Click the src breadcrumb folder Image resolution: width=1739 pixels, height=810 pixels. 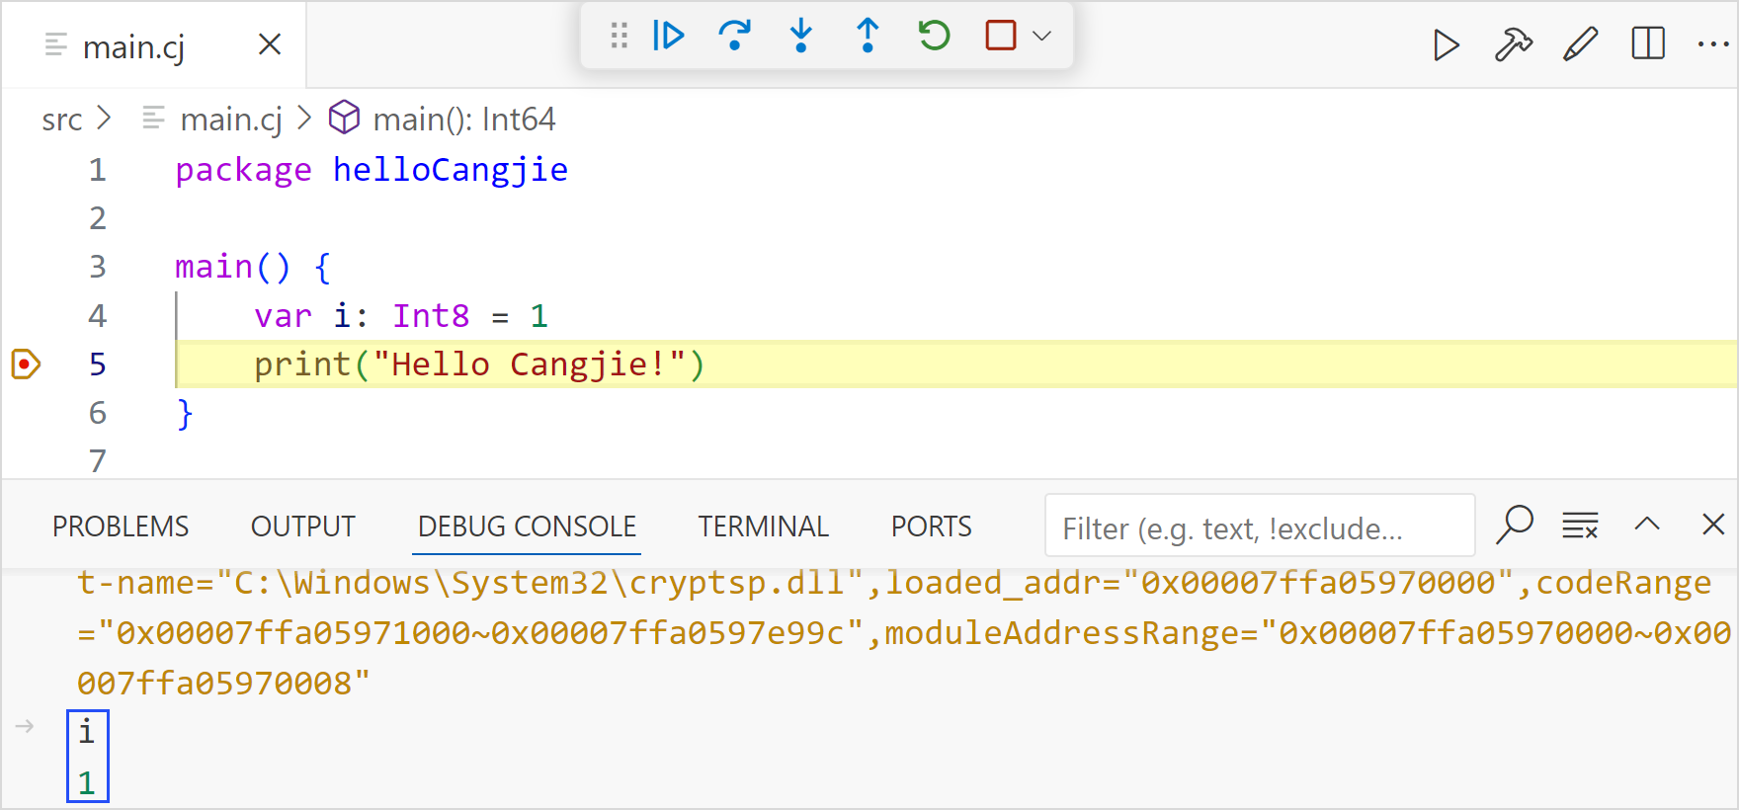[x=61, y=120]
